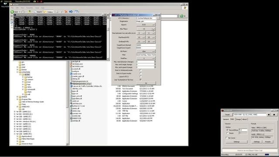
Task: Click the folder tree vertical scrollbar
Action: coord(67,103)
